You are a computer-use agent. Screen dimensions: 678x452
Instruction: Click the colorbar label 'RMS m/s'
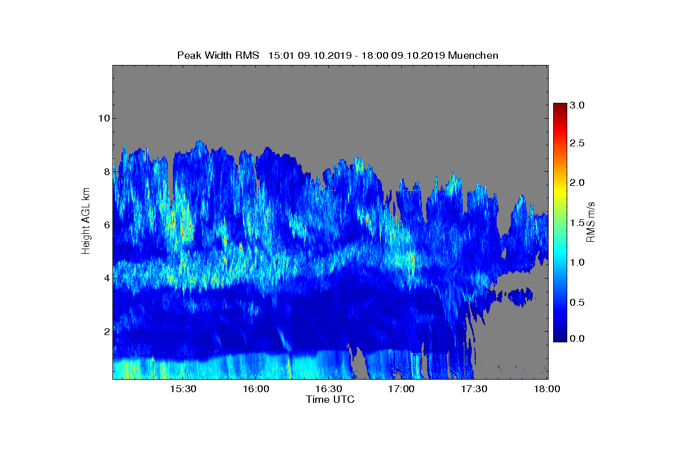tap(590, 221)
